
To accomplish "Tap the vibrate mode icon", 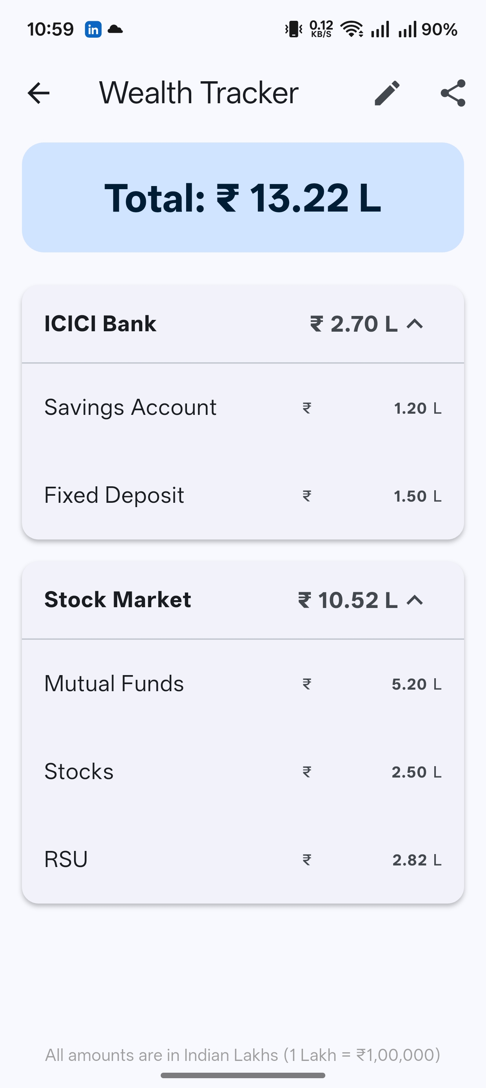I will (294, 29).
